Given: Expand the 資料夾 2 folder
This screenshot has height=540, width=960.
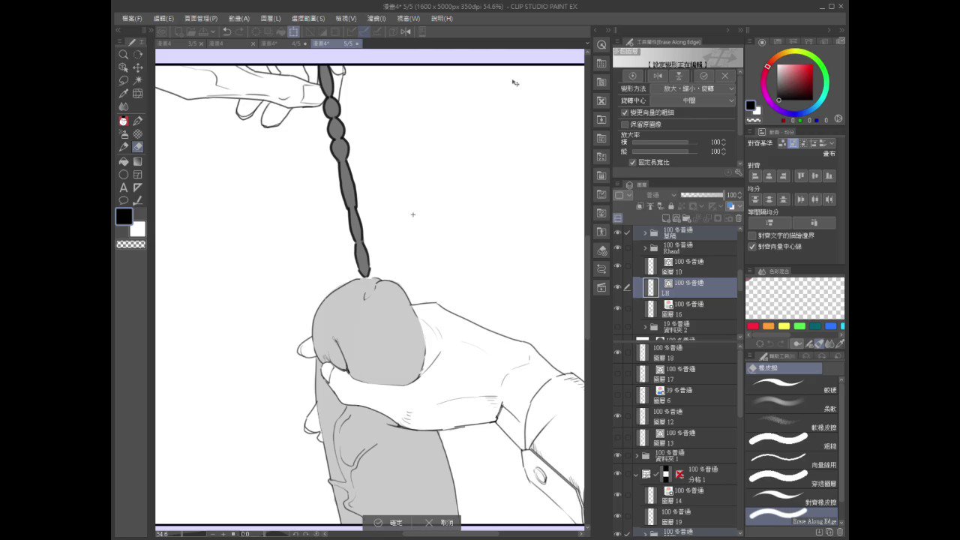Looking at the screenshot, I should pos(645,327).
